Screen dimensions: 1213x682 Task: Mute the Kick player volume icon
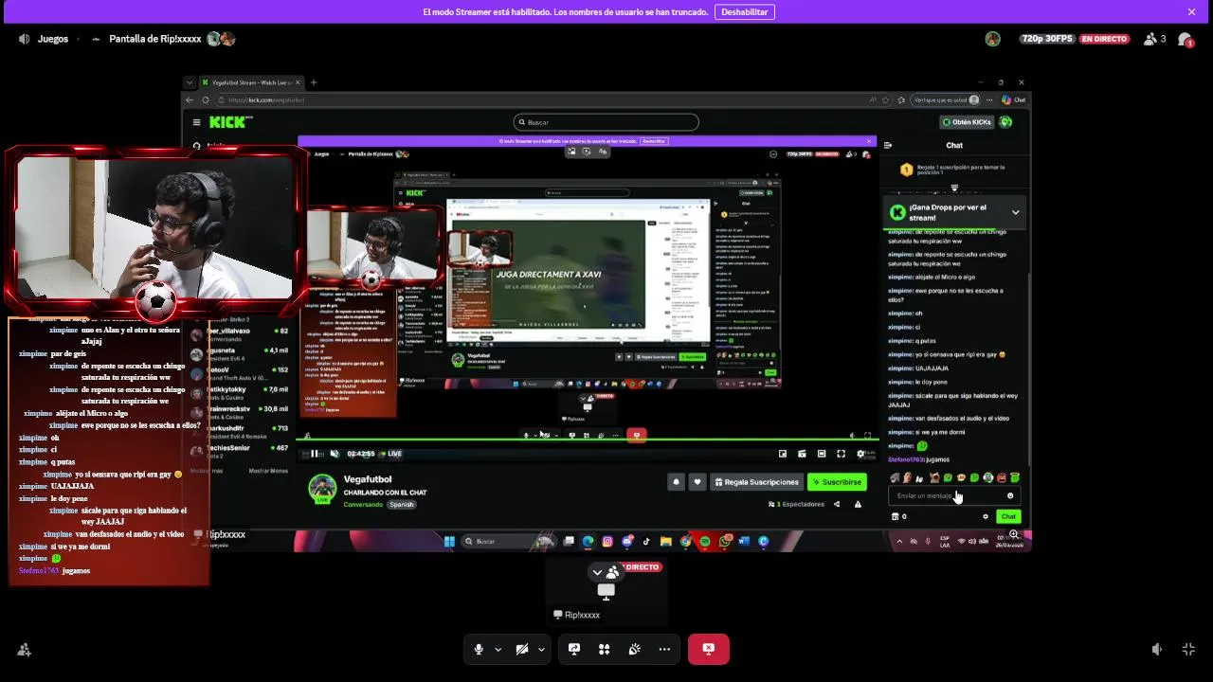tap(334, 454)
